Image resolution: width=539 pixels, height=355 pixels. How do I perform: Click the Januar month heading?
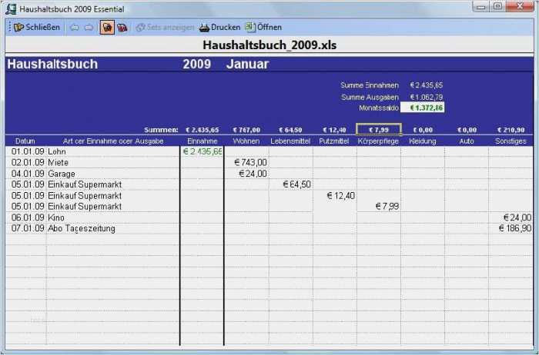247,64
